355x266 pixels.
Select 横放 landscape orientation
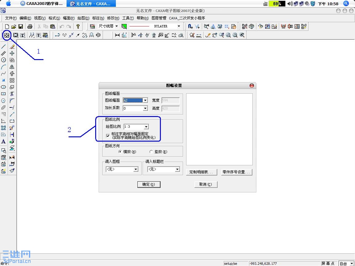(x=120, y=152)
